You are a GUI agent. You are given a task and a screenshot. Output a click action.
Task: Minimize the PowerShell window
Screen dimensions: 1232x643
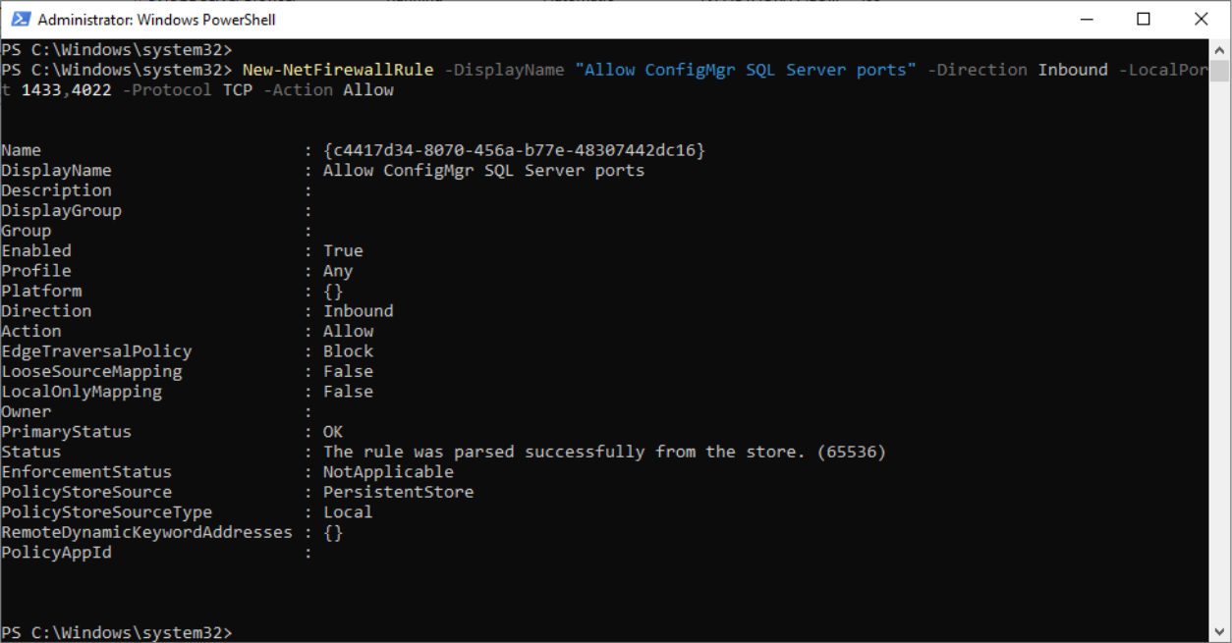(x=1087, y=20)
